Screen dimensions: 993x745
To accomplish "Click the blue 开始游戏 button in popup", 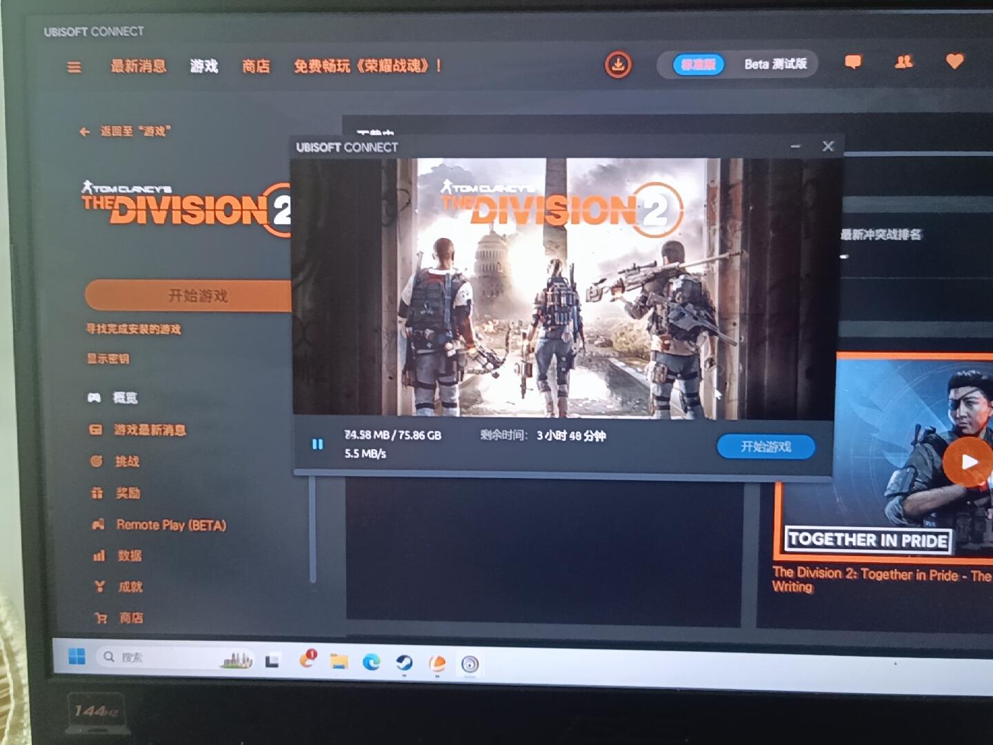I will [x=765, y=447].
